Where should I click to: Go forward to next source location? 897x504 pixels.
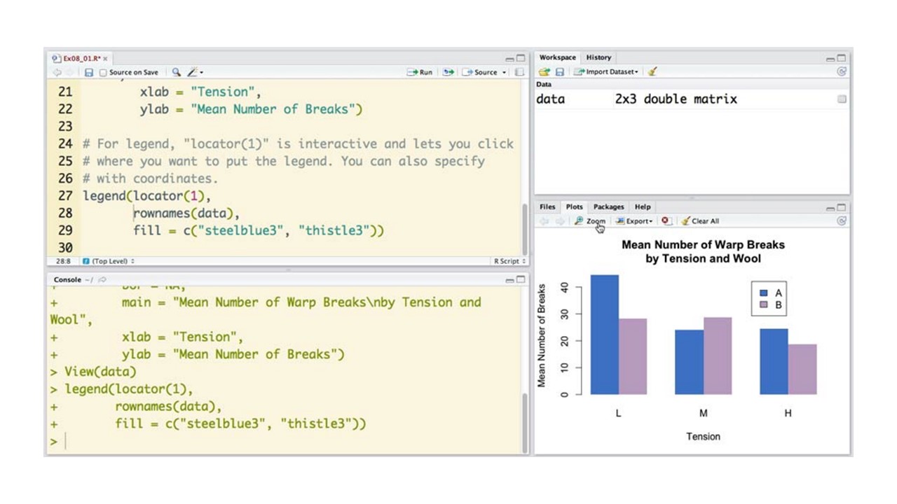(70, 72)
